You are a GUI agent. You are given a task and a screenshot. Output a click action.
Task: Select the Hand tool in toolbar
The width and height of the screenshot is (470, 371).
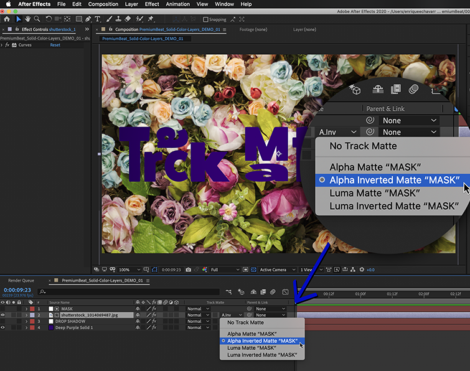click(27, 19)
